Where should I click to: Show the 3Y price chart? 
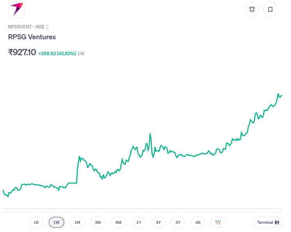[x=158, y=222]
